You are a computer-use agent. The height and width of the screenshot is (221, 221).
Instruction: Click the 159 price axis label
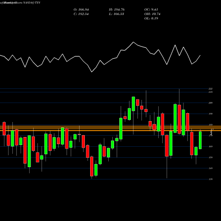210,157
